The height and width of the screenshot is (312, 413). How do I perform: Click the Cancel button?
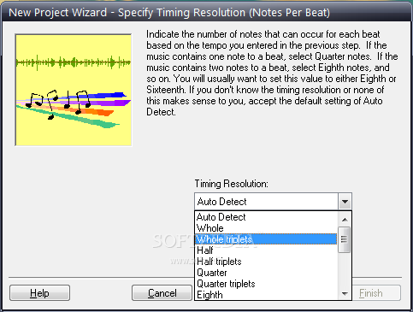pos(162,293)
